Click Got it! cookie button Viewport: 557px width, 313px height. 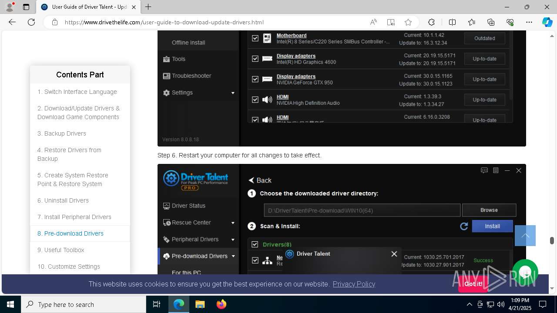[x=473, y=284]
